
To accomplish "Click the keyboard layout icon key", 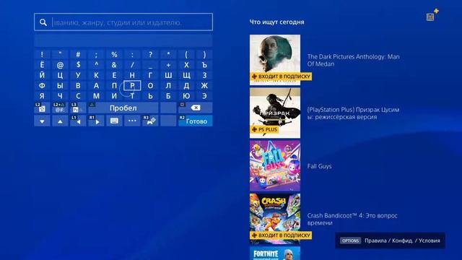I will coord(114,121).
